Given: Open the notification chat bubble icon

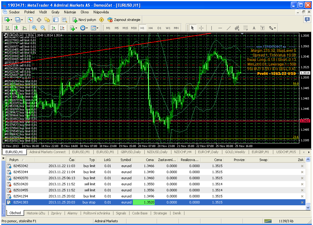Looking at the screenshot, I should [x=307, y=20].
